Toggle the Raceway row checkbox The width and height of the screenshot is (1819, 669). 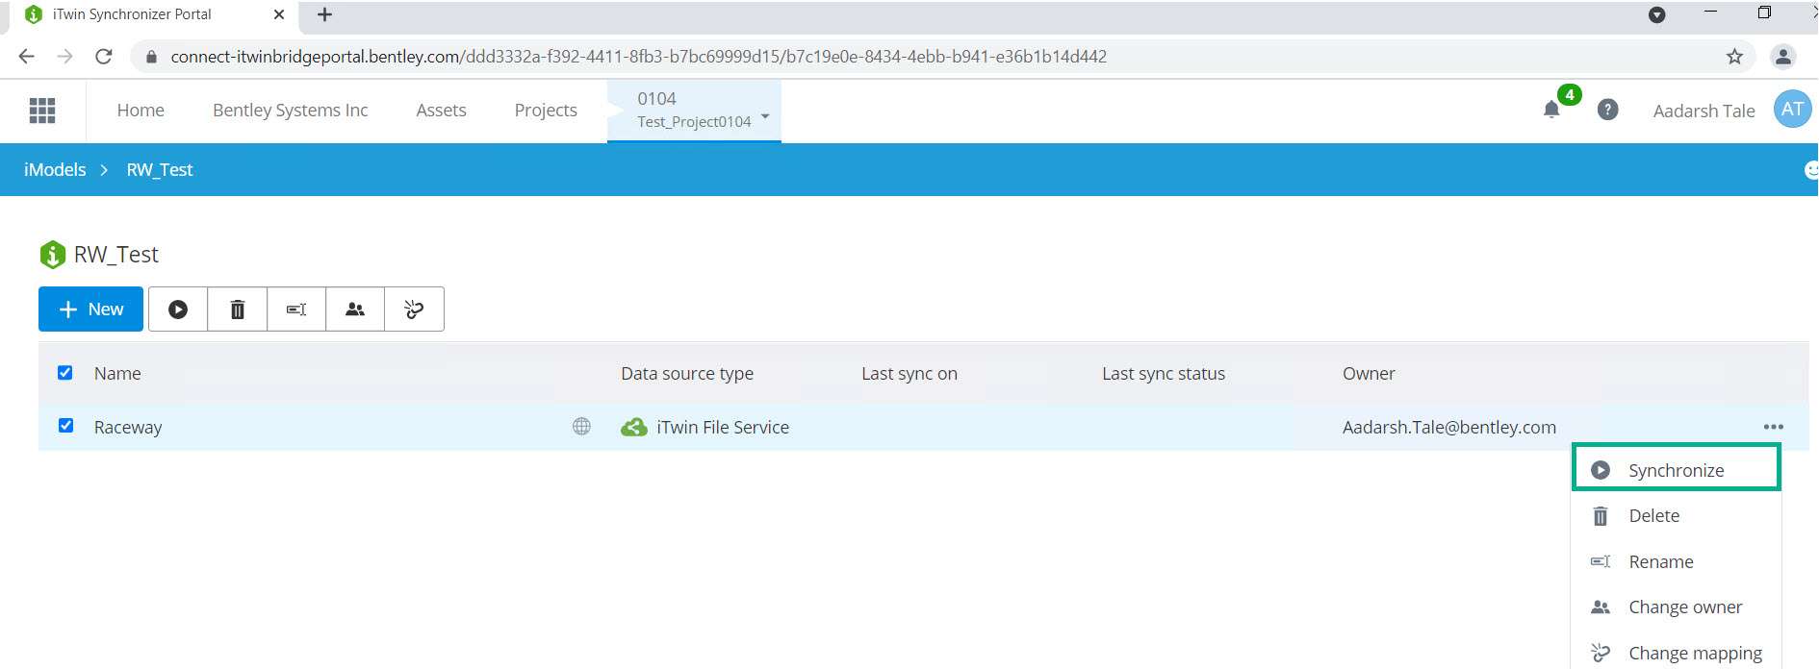65,426
